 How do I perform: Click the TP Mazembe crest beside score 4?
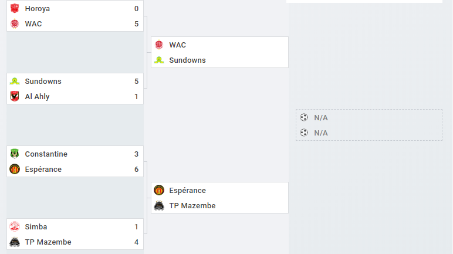tap(15, 242)
